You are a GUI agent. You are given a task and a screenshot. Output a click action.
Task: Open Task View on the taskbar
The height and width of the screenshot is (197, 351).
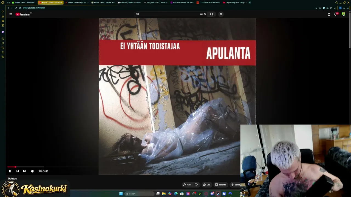tap(158, 194)
